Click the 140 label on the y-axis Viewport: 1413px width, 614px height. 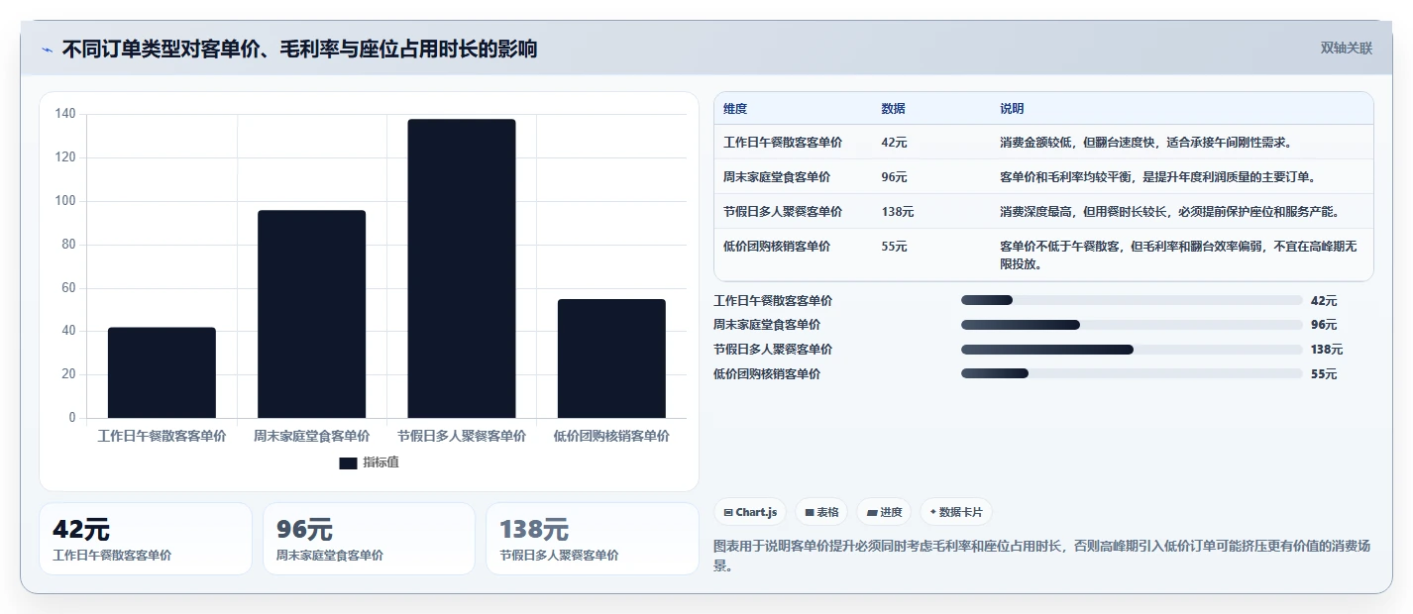(x=65, y=114)
